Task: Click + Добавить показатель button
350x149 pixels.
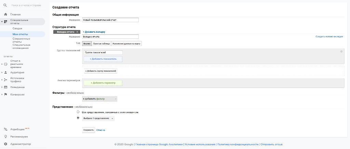Action: pos(103,59)
